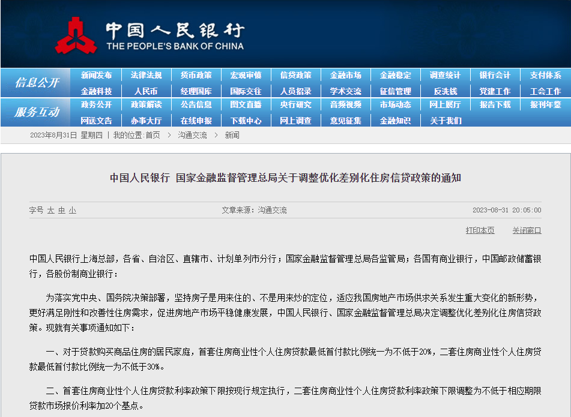Image resolution: width=571 pixels, height=417 pixels.
Task: Click 关闭窗口 close window link
Action: [527, 230]
